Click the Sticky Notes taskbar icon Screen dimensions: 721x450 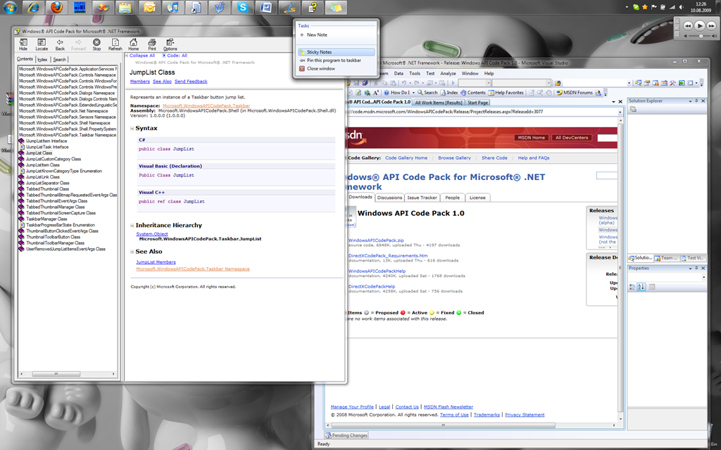pos(336,7)
